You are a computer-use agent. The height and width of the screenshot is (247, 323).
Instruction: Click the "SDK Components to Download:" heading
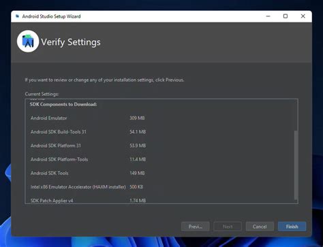(x=63, y=104)
